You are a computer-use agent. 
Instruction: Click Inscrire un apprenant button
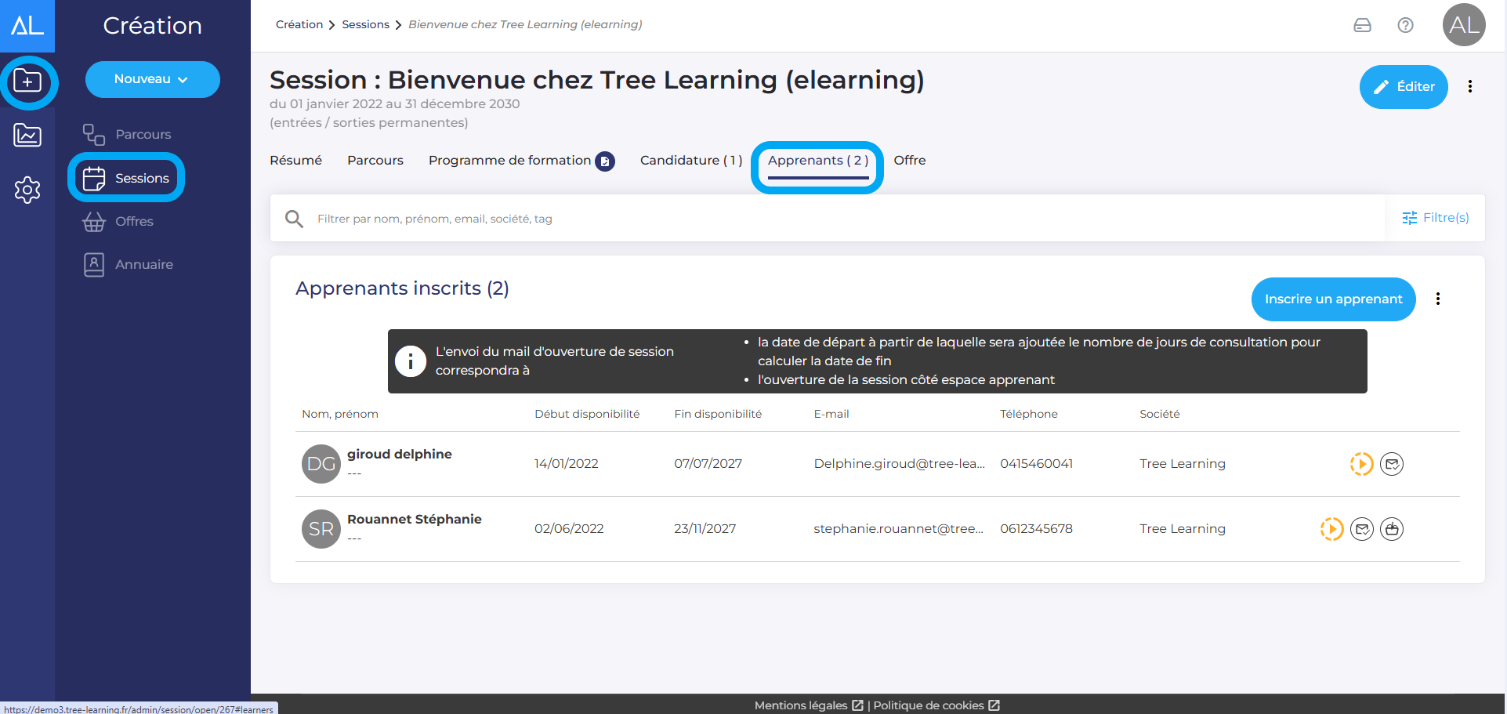1333,299
